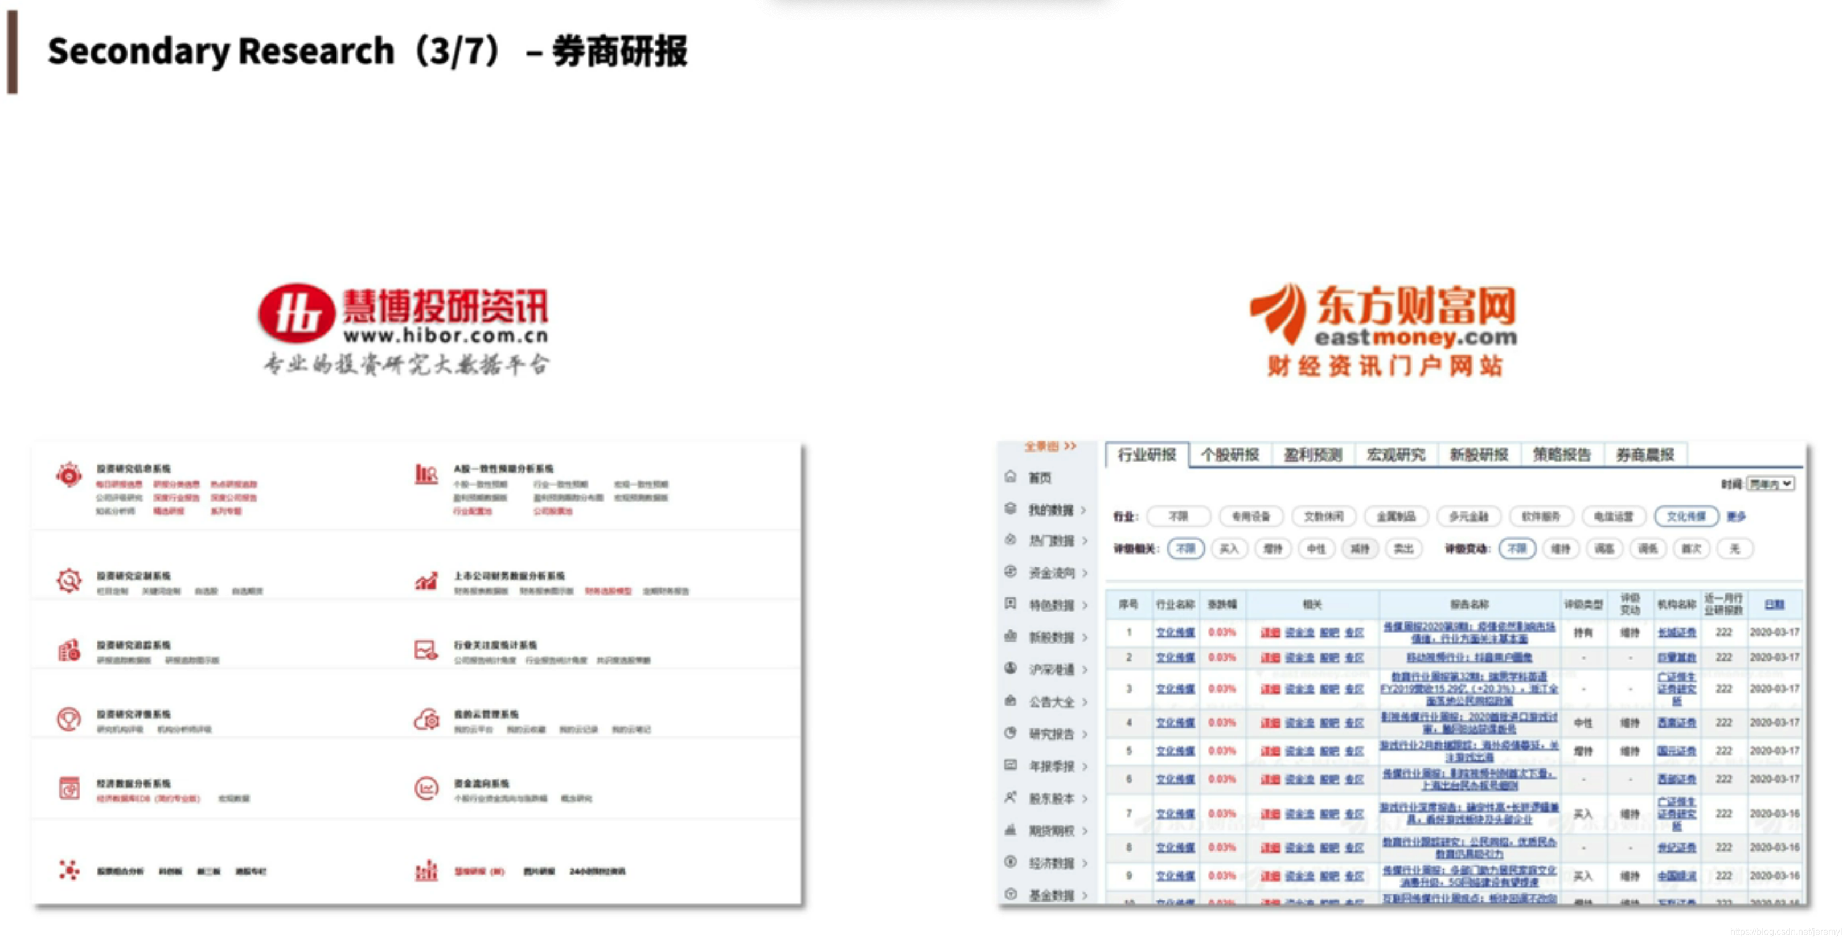The width and height of the screenshot is (1847, 942).
Task: Select the 期货期权 futures chart icon
Action: click(1011, 830)
